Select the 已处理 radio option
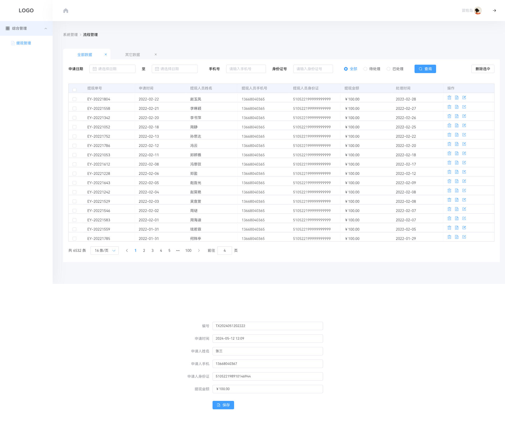 [388, 69]
